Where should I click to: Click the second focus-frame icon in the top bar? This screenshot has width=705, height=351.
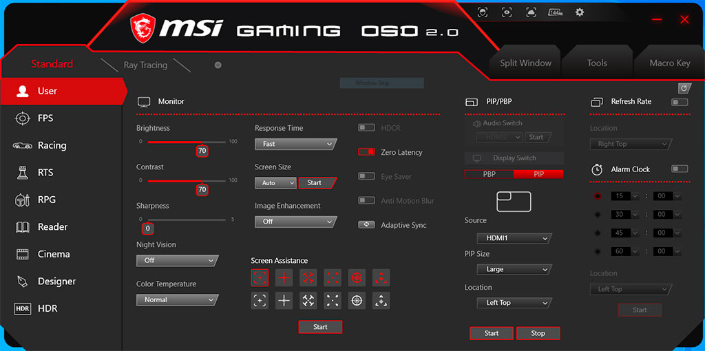(507, 12)
